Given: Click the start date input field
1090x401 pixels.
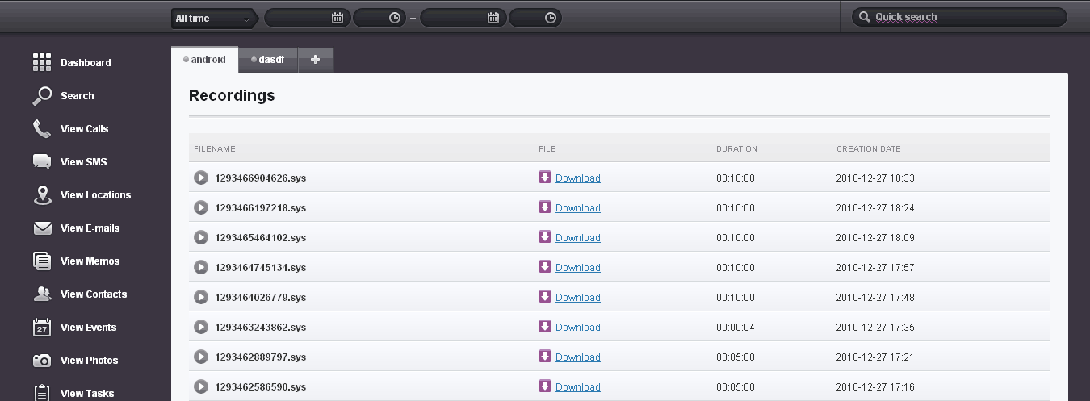Looking at the screenshot, I should tap(307, 18).
